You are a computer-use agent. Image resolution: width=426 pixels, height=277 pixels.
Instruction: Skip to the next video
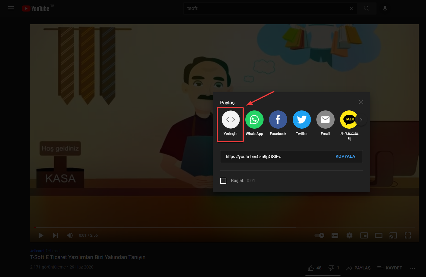pos(56,235)
